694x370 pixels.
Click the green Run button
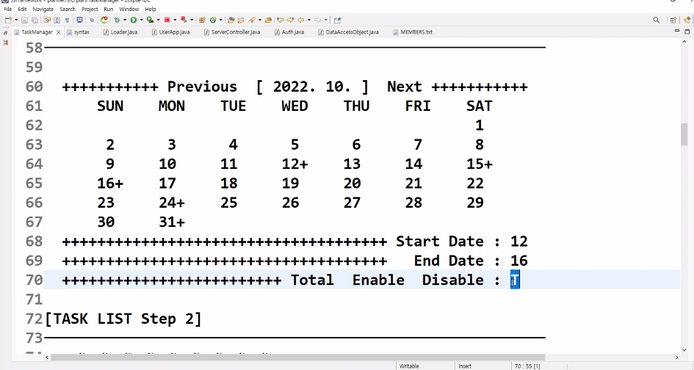pyautogui.click(x=133, y=20)
